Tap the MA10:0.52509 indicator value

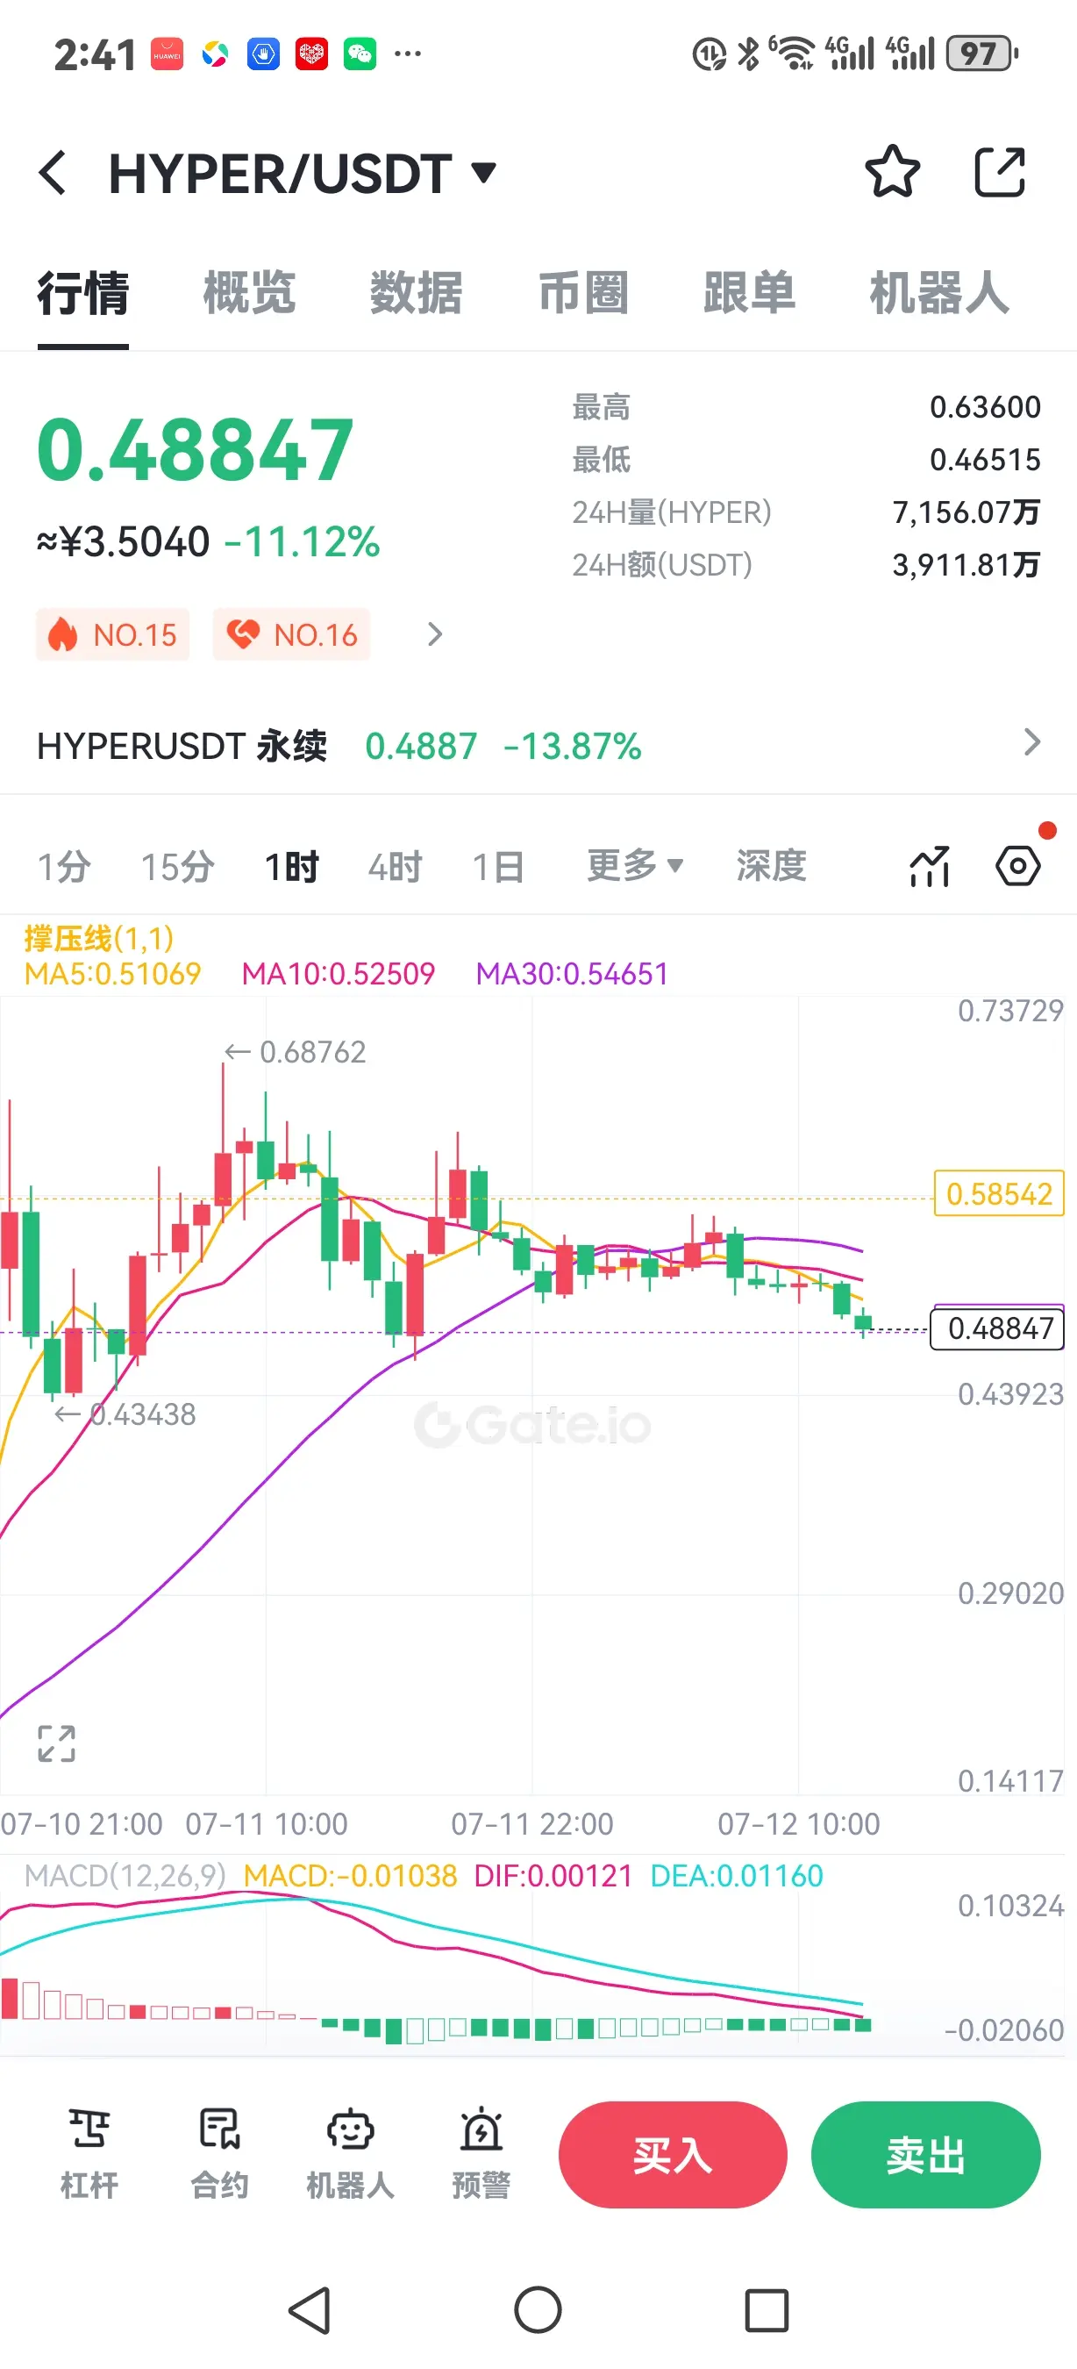(339, 974)
